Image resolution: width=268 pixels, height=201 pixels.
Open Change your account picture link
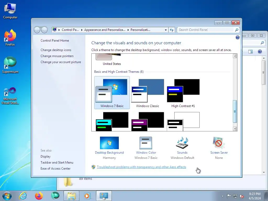(x=61, y=62)
